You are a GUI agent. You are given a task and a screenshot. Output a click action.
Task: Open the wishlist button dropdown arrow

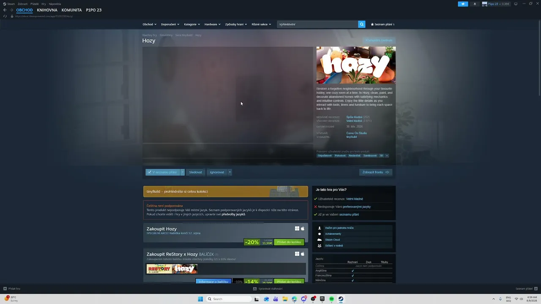pyautogui.click(x=183, y=172)
